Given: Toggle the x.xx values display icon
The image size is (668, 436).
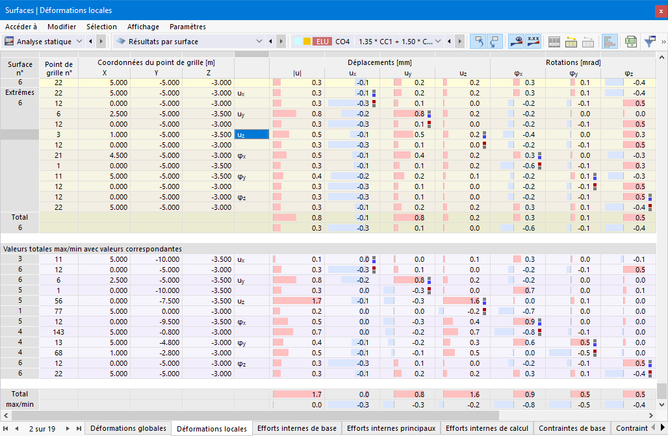Looking at the screenshot, I should pyautogui.click(x=533, y=42).
